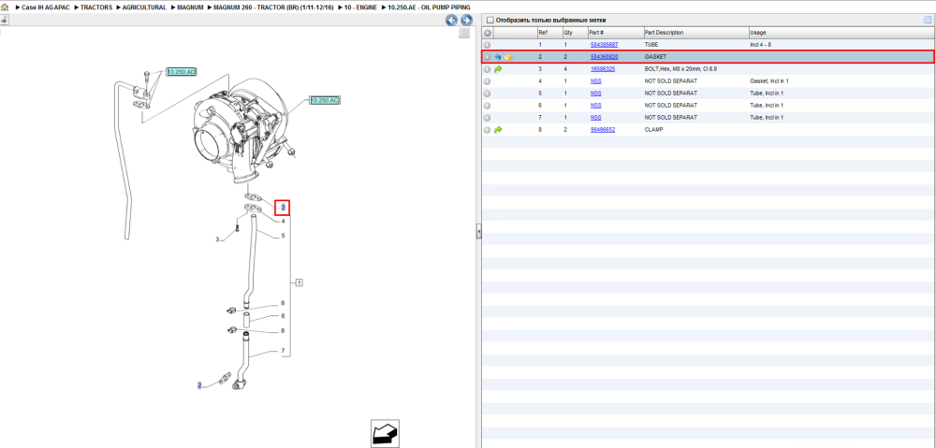Click the layout icon at the parts panel top-right
This screenshot has height=448, width=936.
(x=928, y=20)
